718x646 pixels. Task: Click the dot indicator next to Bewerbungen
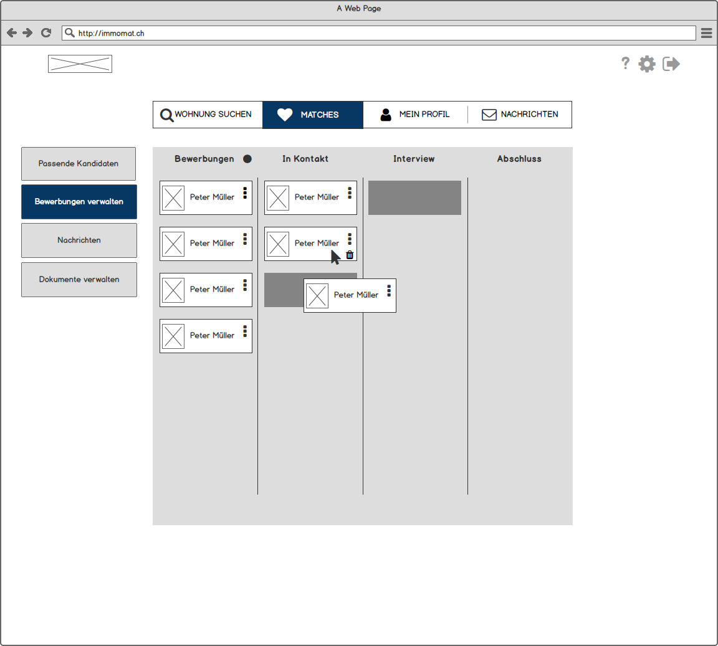click(247, 159)
